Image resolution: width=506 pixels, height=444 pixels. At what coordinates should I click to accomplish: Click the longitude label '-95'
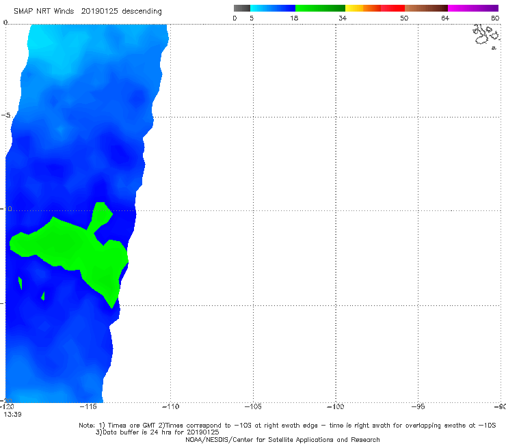click(418, 406)
